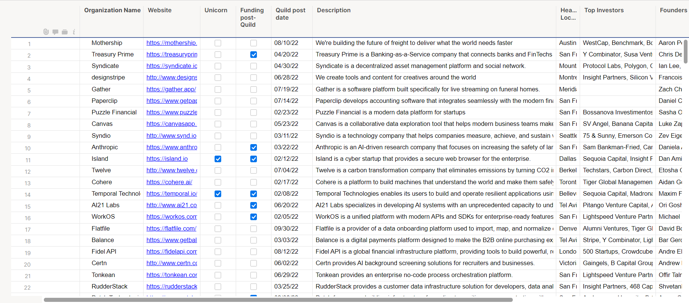
Task: Click the date cell 09/30/22
Action: (x=292, y=229)
